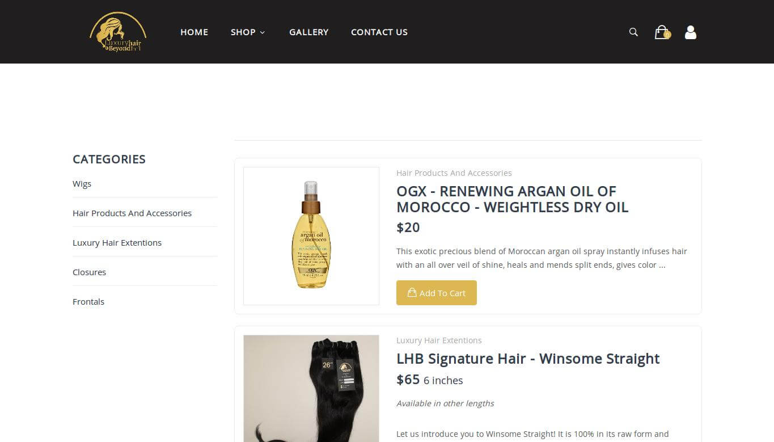The image size is (774, 442).
Task: Select the Frontals category
Action: tap(88, 302)
